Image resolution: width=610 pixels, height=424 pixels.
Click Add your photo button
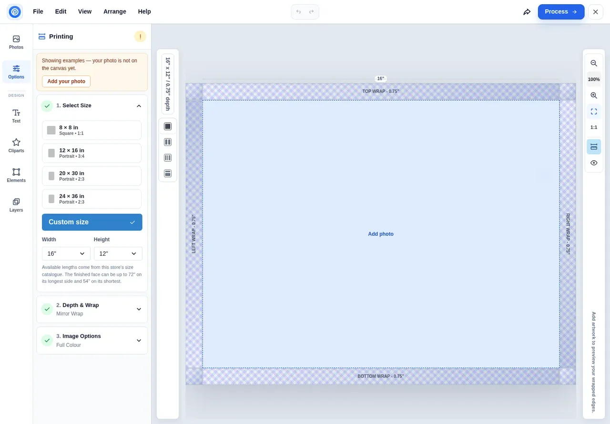click(x=66, y=82)
